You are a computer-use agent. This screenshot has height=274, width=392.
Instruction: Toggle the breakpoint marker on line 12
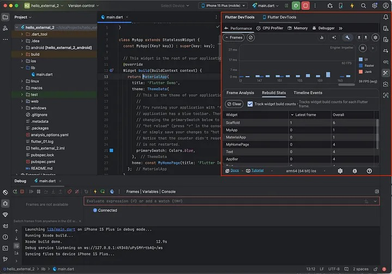pos(112,70)
